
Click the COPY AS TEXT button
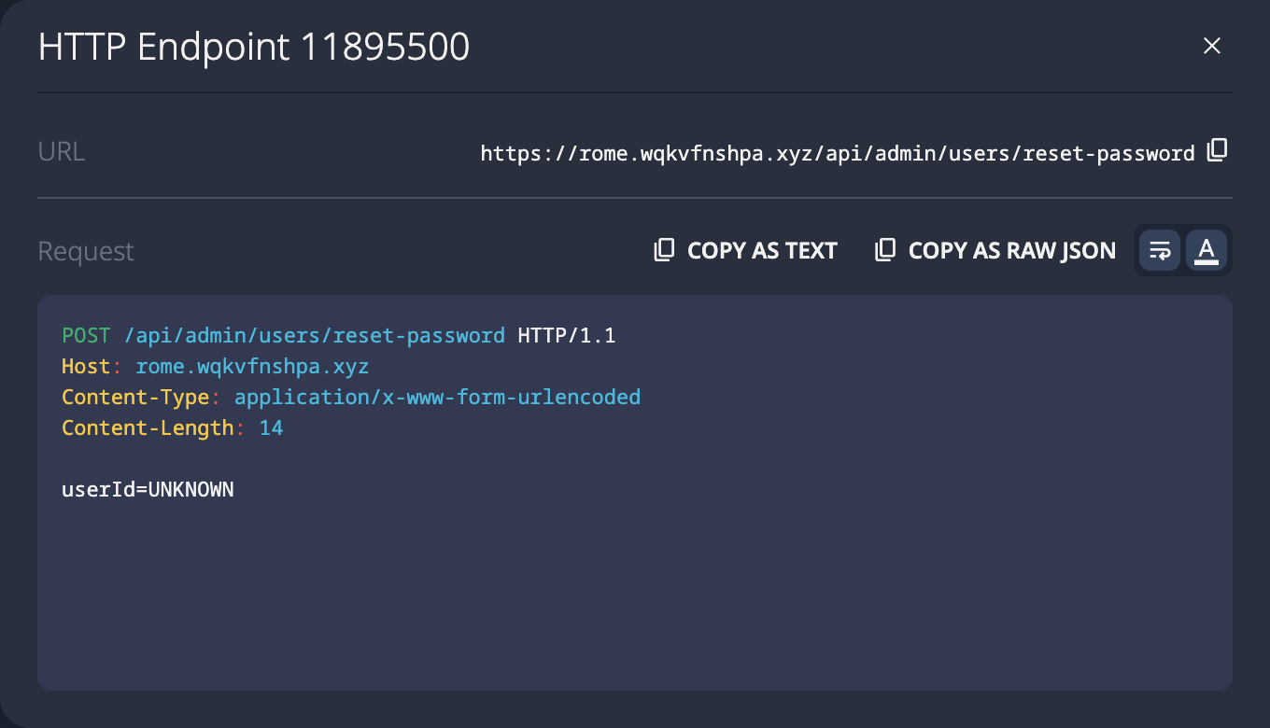point(762,249)
